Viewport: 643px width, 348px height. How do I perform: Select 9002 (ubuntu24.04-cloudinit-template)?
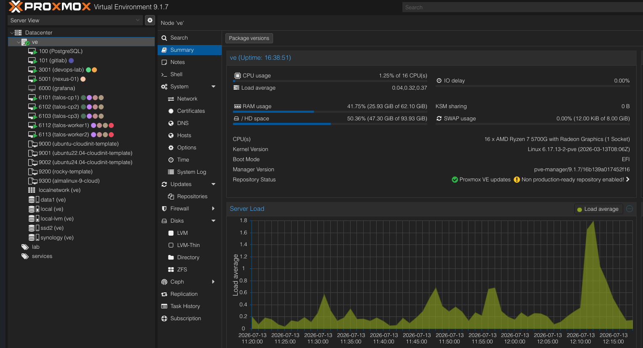click(86, 162)
